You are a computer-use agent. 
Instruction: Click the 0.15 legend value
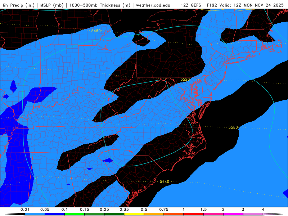tap(85, 210)
